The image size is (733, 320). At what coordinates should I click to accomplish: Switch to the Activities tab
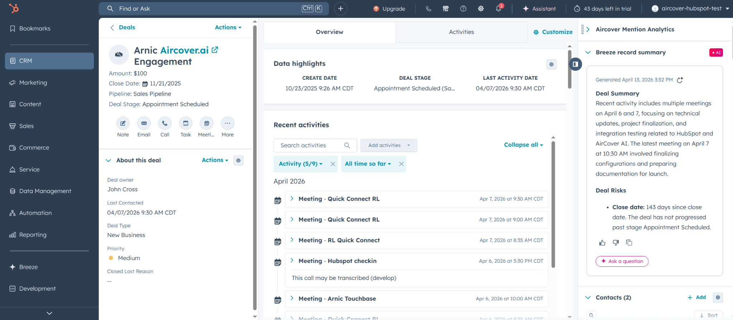pos(461,32)
